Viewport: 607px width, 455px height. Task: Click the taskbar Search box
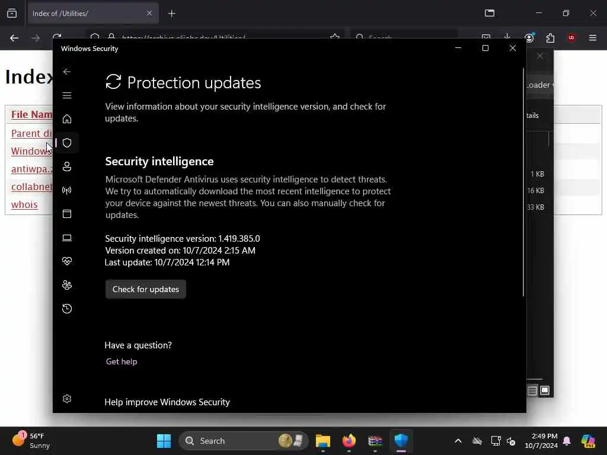pyautogui.click(x=244, y=441)
